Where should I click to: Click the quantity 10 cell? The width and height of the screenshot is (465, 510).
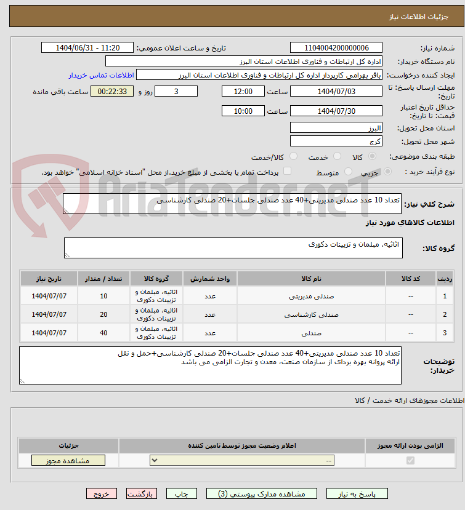[103, 296]
